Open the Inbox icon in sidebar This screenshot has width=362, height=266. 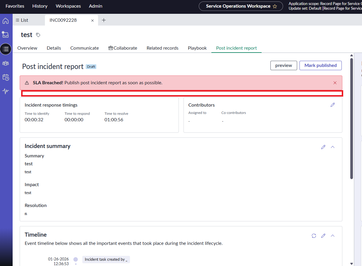6,35
